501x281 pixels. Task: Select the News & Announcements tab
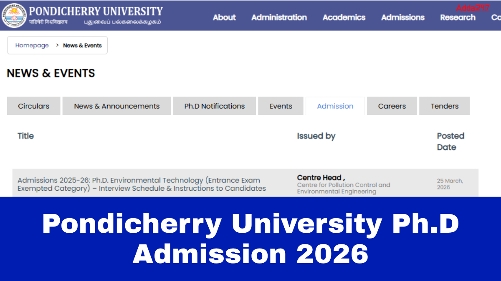(117, 106)
